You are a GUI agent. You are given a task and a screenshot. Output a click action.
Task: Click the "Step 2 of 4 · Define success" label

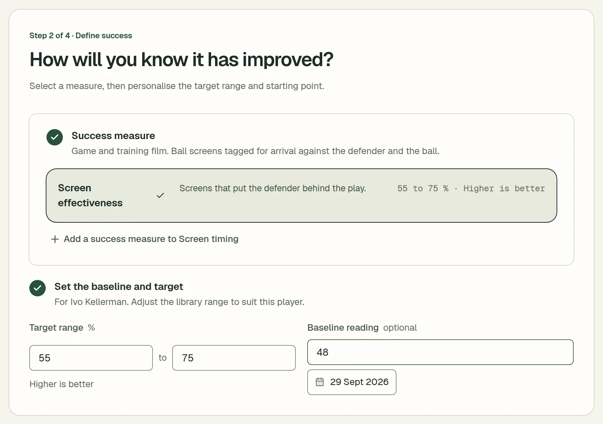(x=81, y=35)
